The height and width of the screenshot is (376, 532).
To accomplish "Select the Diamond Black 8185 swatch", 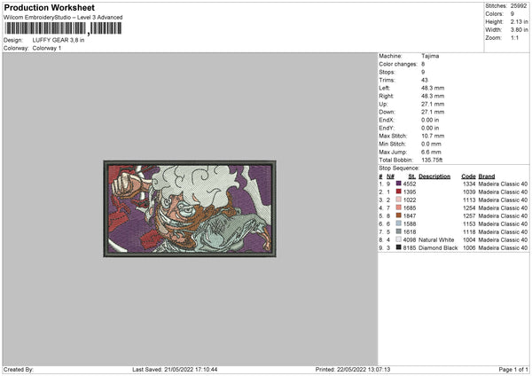I will point(399,247).
